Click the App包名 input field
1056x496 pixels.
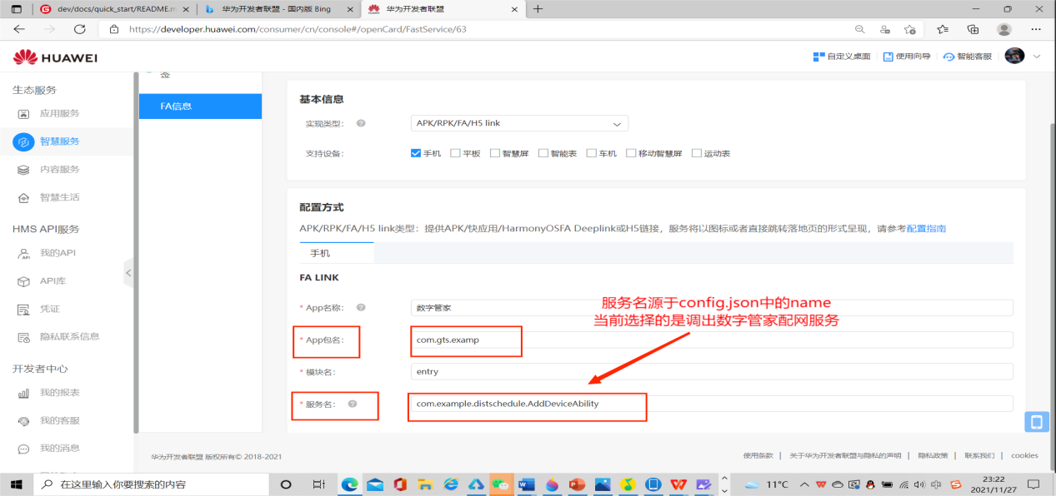[712, 340]
